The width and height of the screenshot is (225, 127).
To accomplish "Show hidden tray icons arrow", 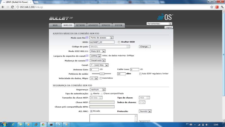I will click(x=195, y=124).
